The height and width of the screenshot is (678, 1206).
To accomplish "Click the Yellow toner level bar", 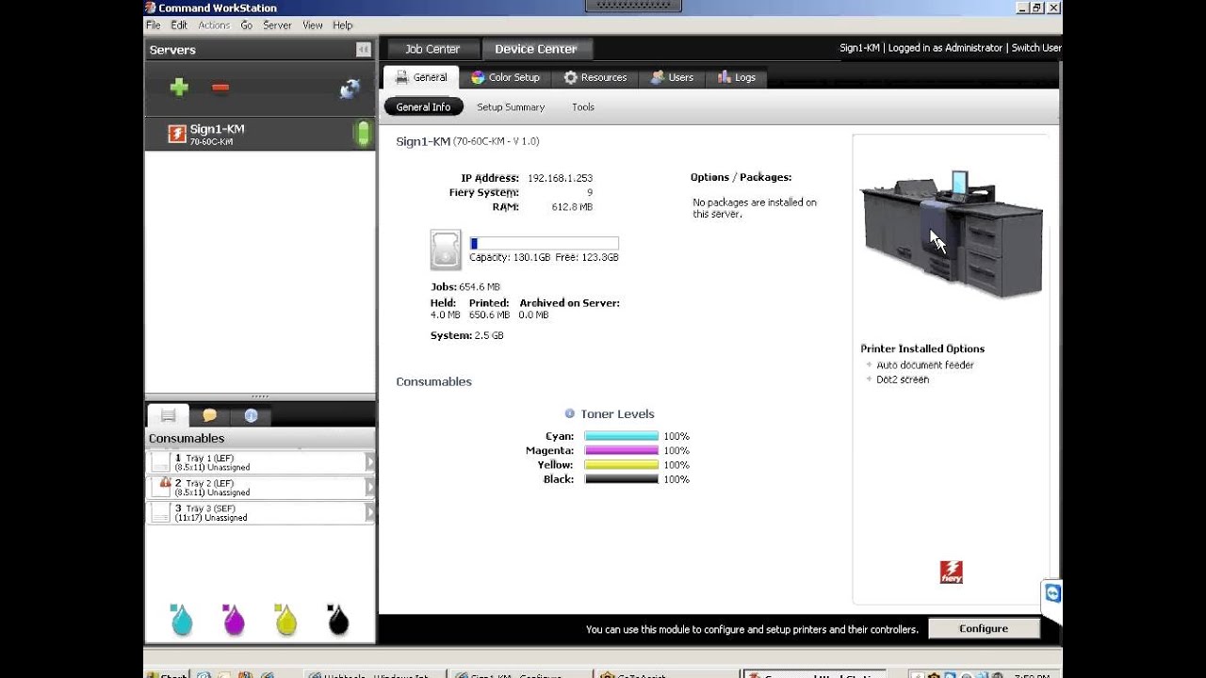I will [x=621, y=464].
